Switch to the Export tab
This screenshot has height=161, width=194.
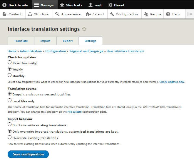pos(68,41)
